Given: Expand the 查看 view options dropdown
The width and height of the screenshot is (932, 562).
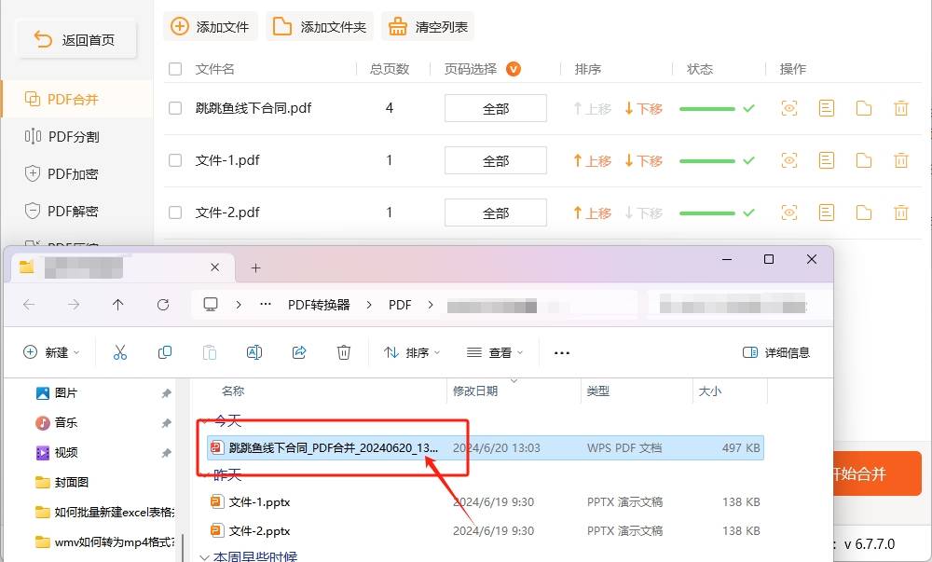Looking at the screenshot, I should point(495,352).
